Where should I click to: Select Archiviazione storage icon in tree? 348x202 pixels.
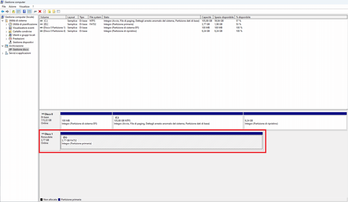(x=6, y=46)
